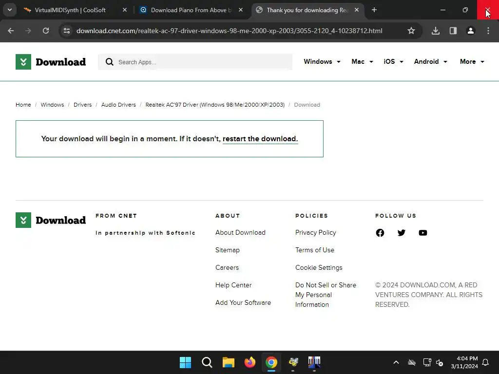Click restart the download link
499x374 pixels.
pos(260,139)
